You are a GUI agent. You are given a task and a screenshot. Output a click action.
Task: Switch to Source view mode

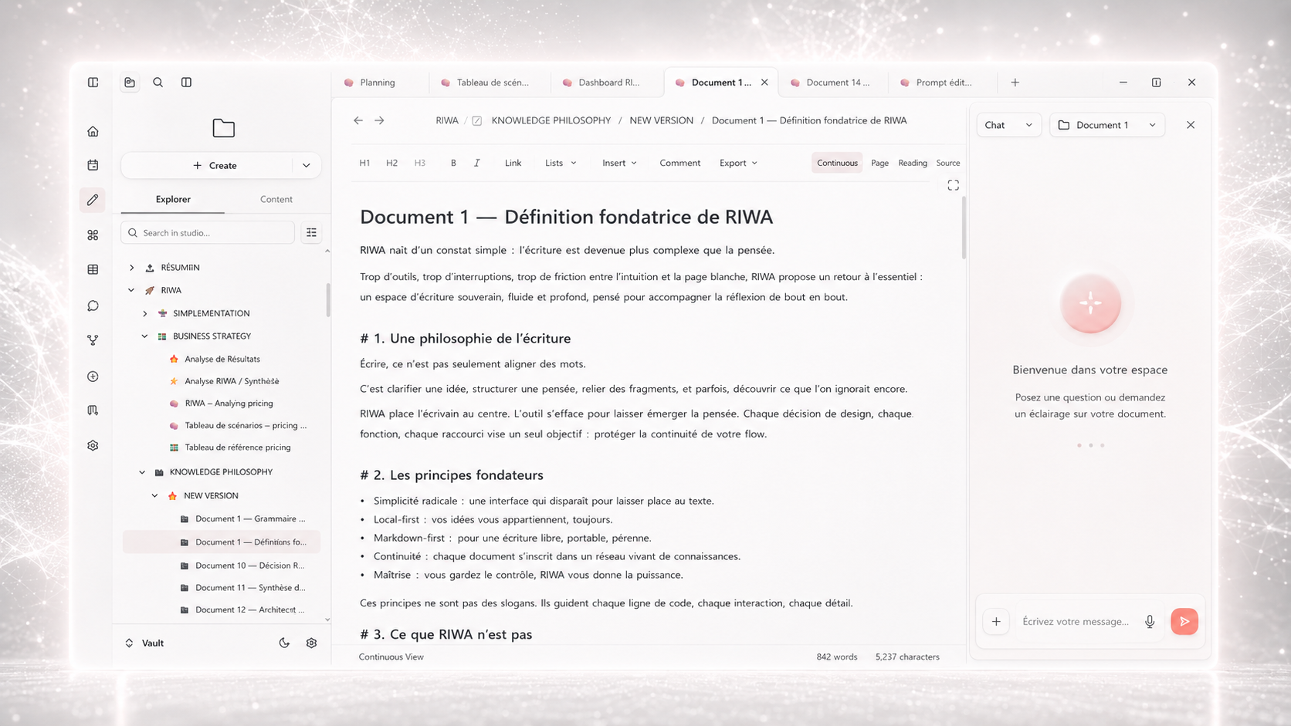(948, 163)
